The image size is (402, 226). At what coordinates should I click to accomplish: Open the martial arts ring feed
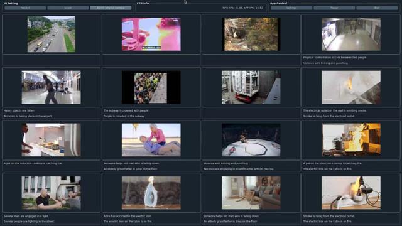pyautogui.click(x=251, y=140)
